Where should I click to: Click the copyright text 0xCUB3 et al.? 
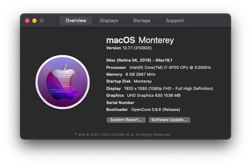[122, 135]
